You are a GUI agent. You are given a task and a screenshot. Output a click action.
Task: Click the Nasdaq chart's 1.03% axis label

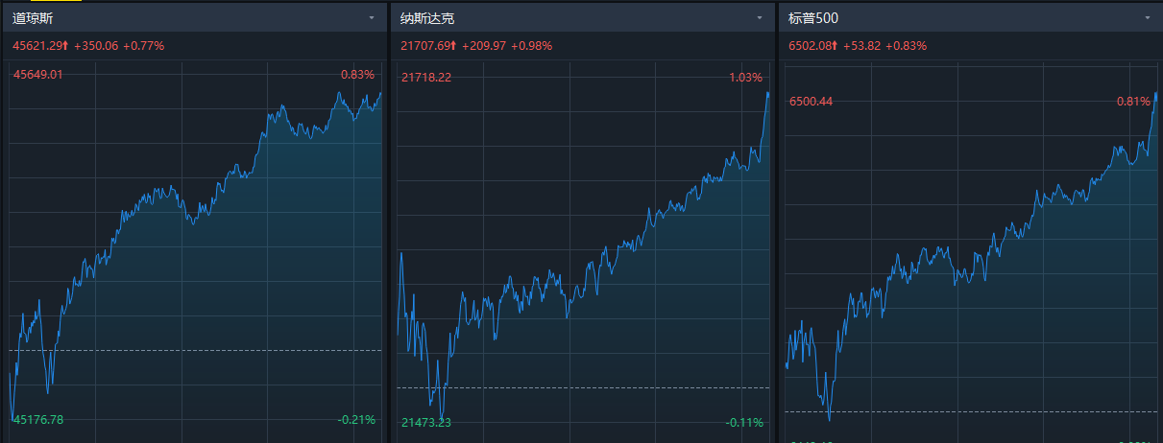click(746, 77)
